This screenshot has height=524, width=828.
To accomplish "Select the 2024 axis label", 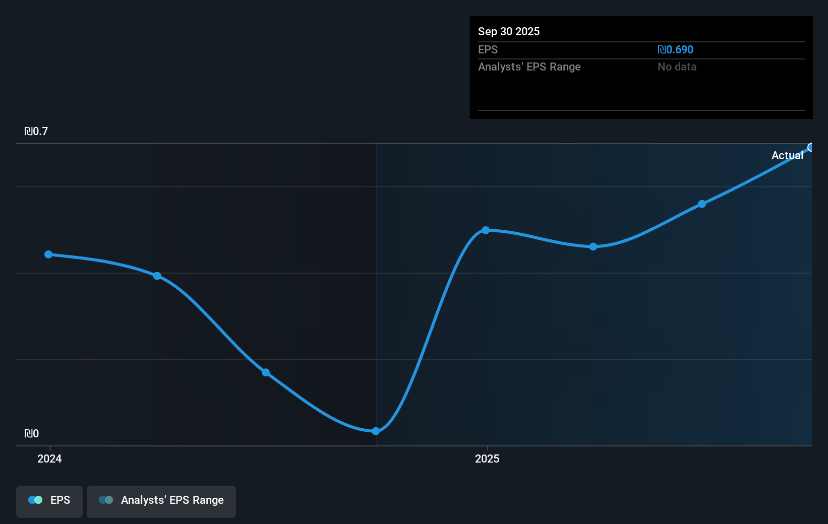I will click(49, 458).
